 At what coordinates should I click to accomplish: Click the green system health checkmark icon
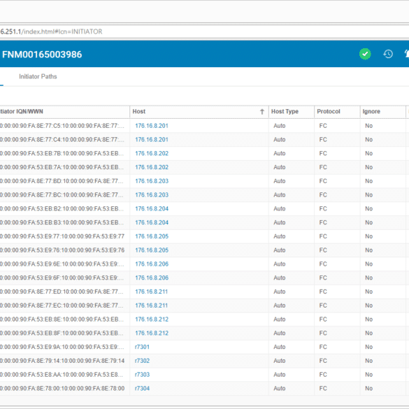(x=365, y=54)
